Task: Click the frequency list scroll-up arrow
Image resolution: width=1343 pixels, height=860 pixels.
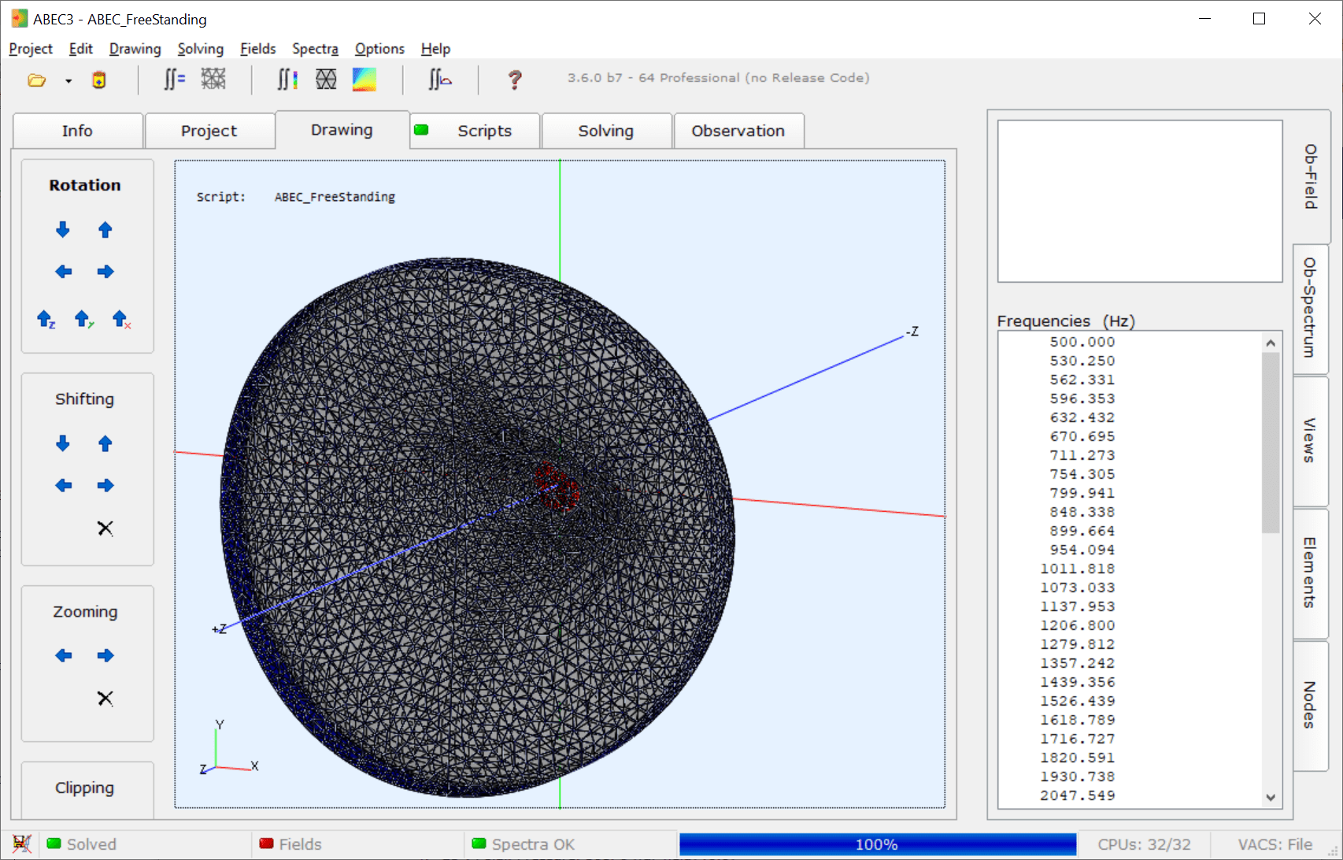Action: pos(1271,343)
